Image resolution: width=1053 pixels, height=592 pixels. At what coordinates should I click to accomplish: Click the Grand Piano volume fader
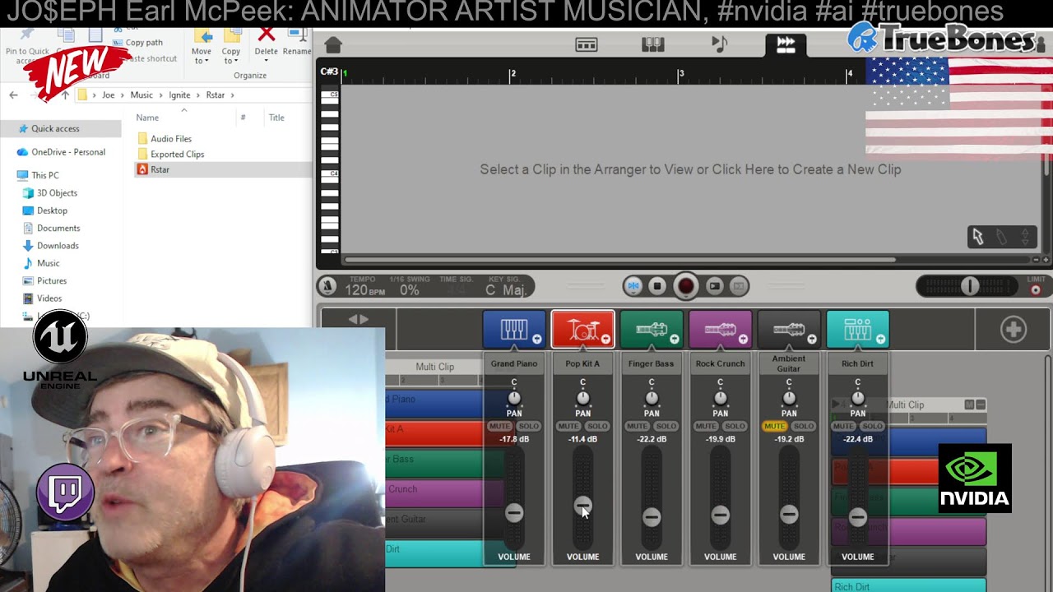(x=514, y=513)
